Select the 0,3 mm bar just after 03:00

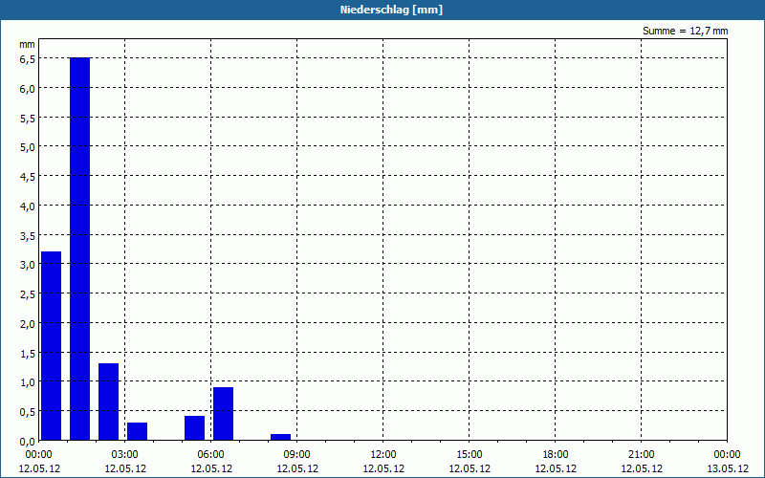click(x=137, y=431)
